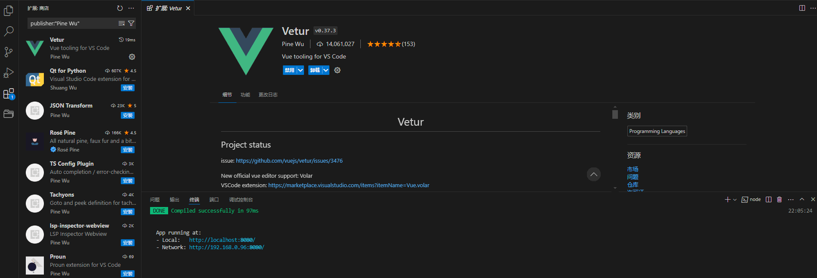Select the node terminal entry

tap(751, 199)
